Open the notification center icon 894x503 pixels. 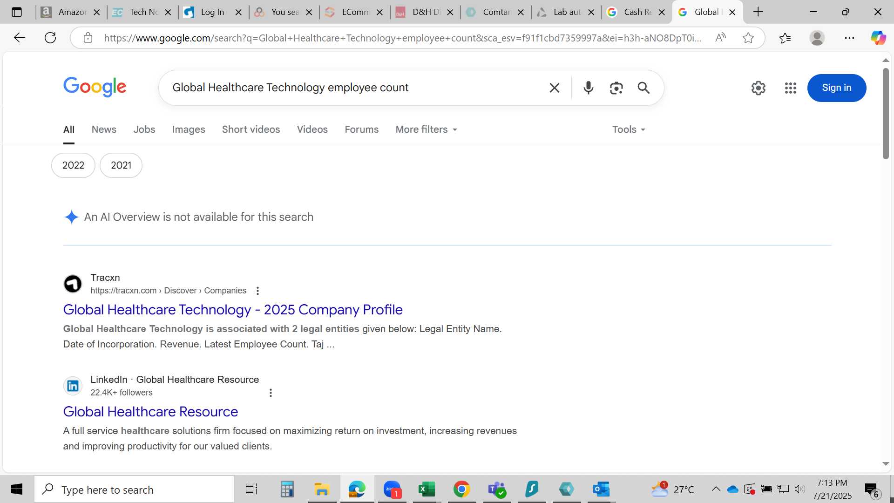point(872,489)
